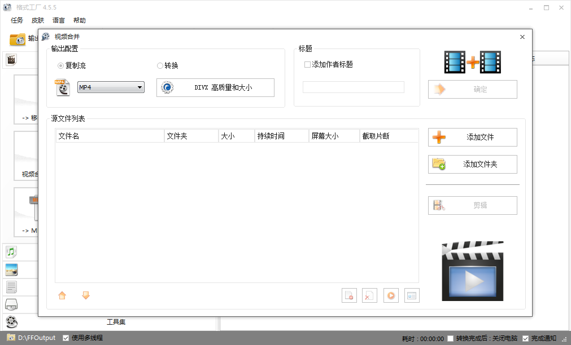Click the 添加文件 button
571x345 pixels.
point(472,137)
